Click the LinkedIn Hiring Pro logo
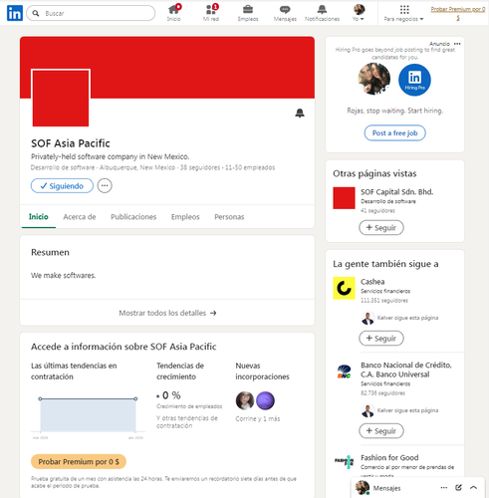 414,80
